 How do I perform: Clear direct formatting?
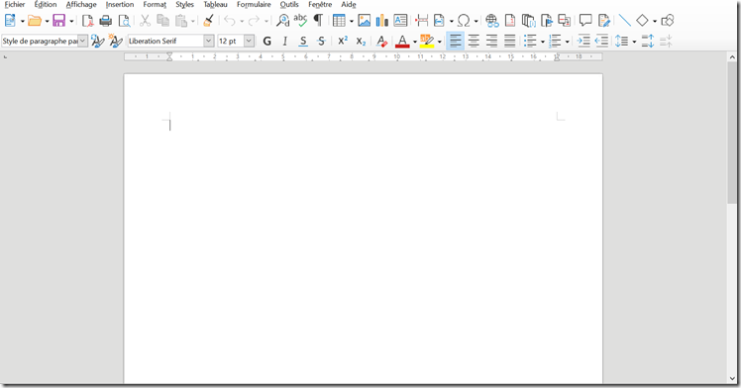tap(381, 41)
